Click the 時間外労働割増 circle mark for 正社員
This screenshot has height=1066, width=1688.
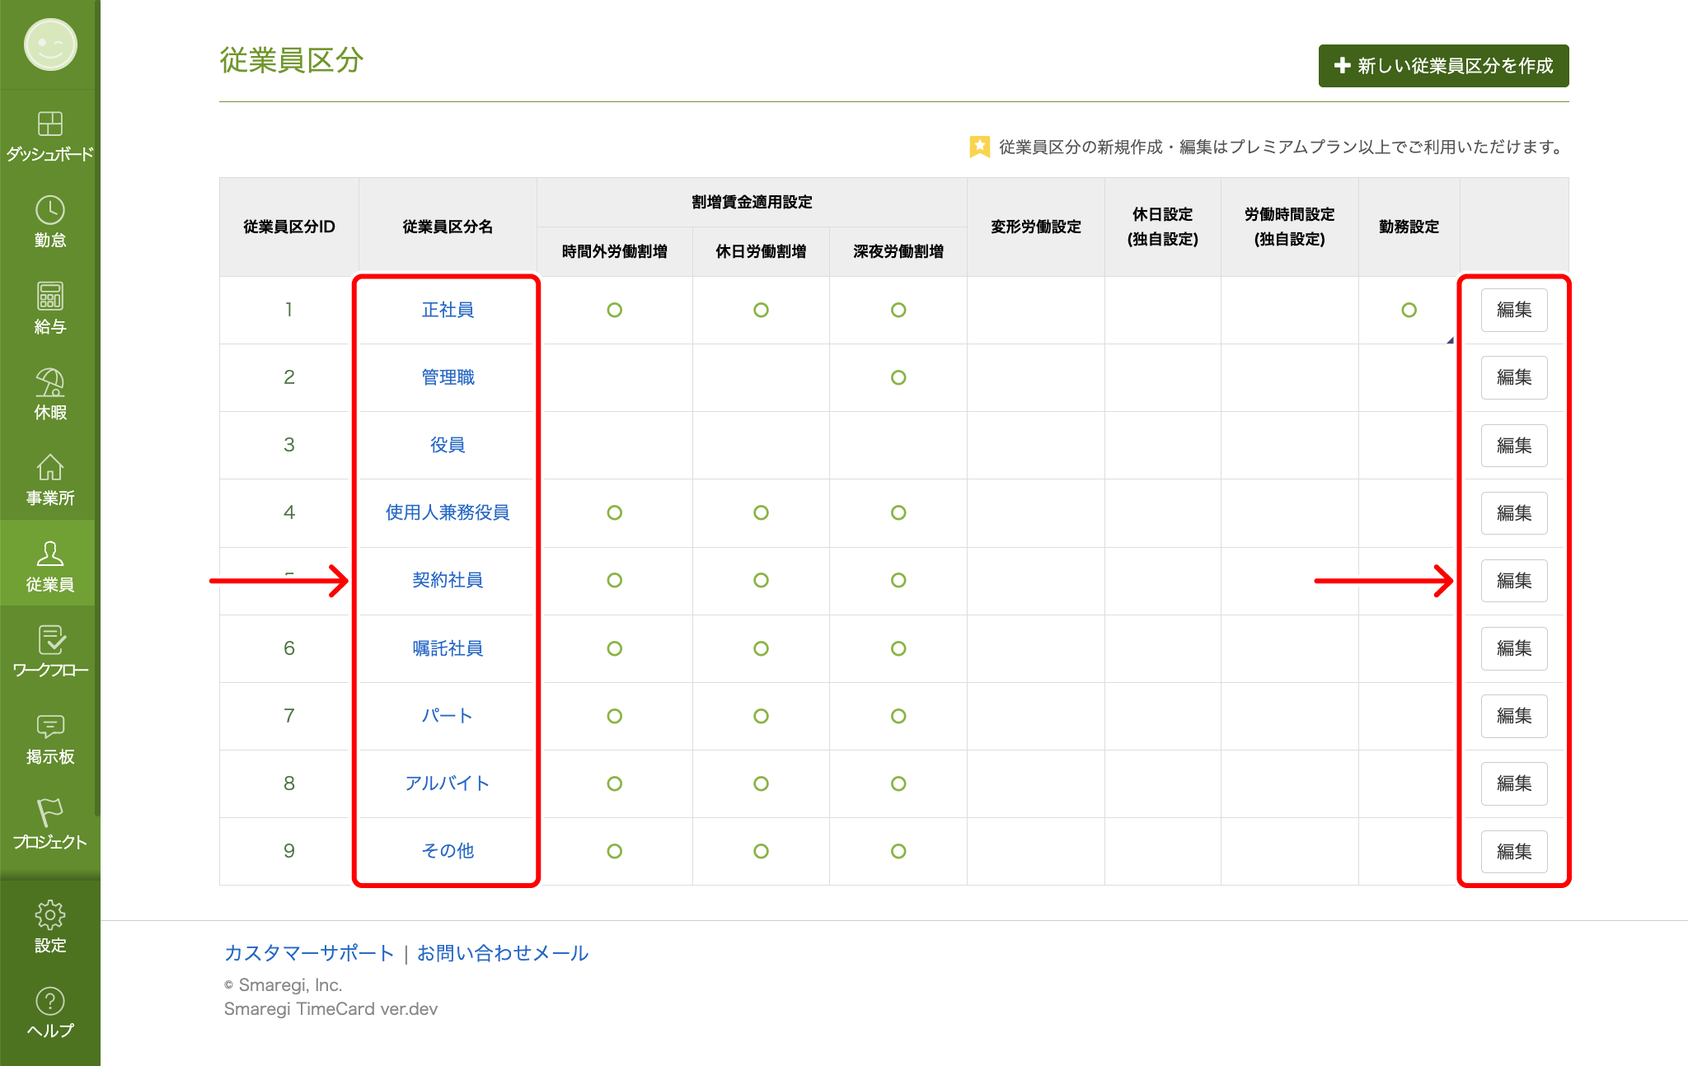click(x=615, y=310)
